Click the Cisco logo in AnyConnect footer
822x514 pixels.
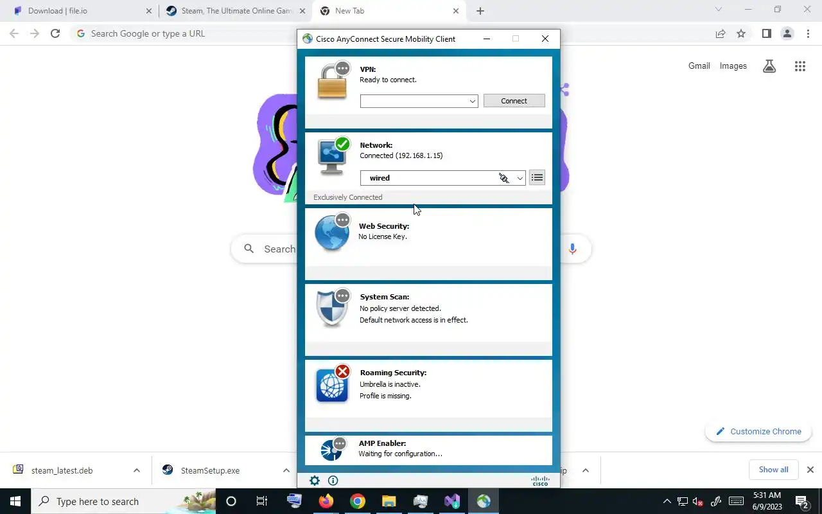[x=540, y=481]
